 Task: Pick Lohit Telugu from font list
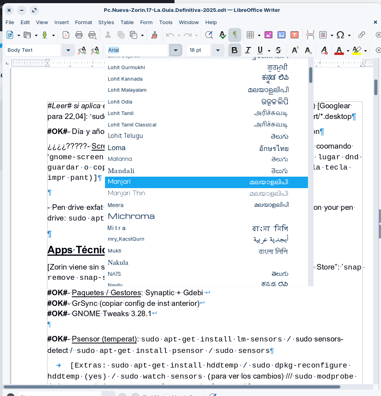(206, 136)
